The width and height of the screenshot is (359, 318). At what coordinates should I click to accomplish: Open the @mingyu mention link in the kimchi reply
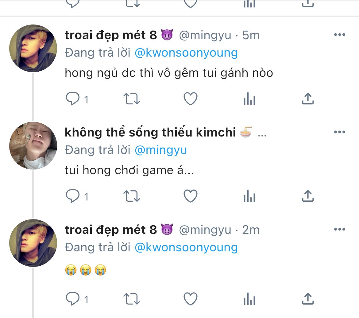[x=160, y=150]
